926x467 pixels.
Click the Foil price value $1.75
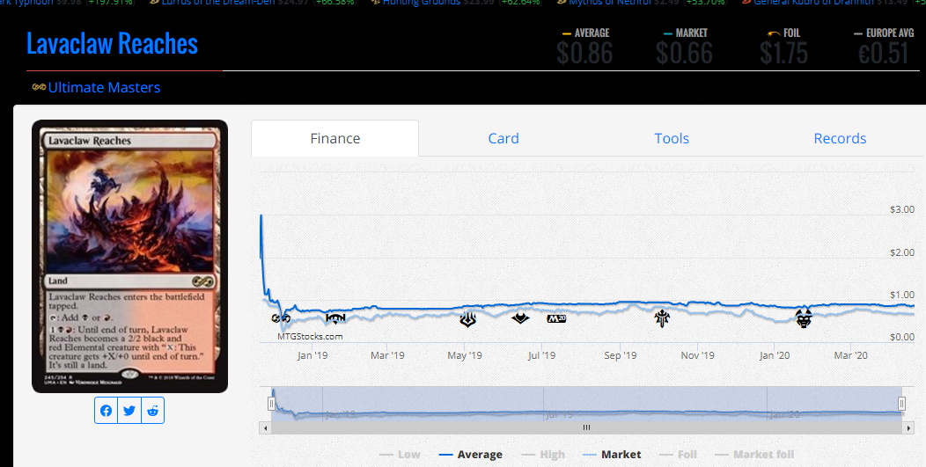point(783,54)
